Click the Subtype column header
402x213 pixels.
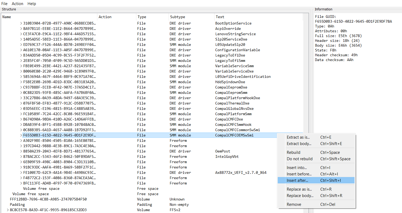(192, 17)
